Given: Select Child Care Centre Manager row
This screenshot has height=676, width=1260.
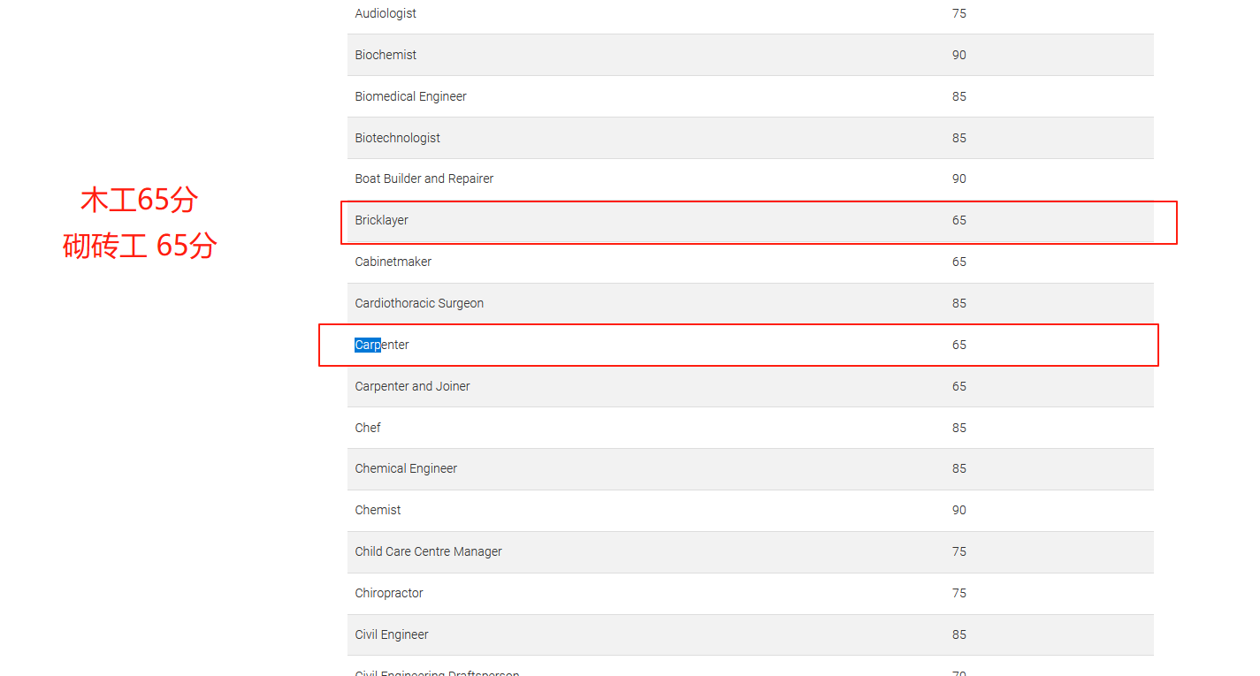Looking at the screenshot, I should click(428, 551).
